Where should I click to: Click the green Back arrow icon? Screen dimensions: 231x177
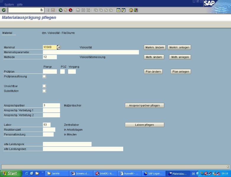tap(60, 10)
